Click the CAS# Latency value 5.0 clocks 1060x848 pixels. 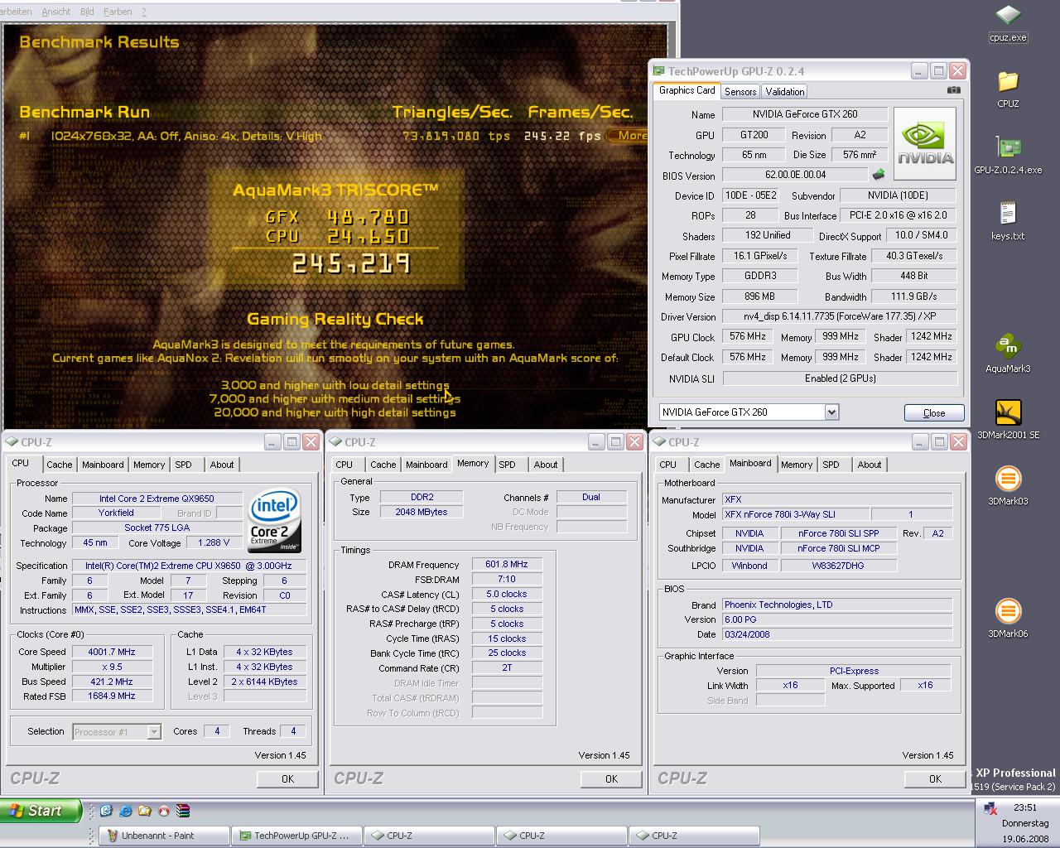507,594
